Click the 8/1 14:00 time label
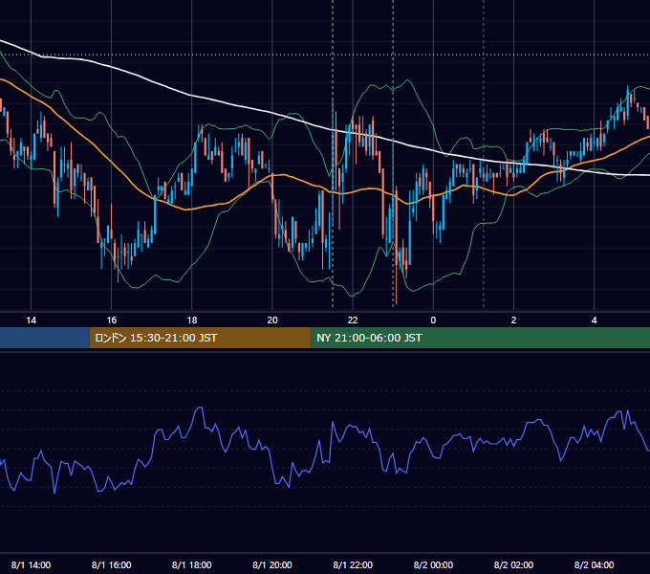 [x=32, y=564]
